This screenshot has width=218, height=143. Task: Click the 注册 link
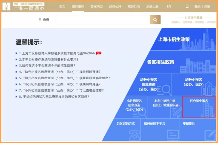(207, 6)
